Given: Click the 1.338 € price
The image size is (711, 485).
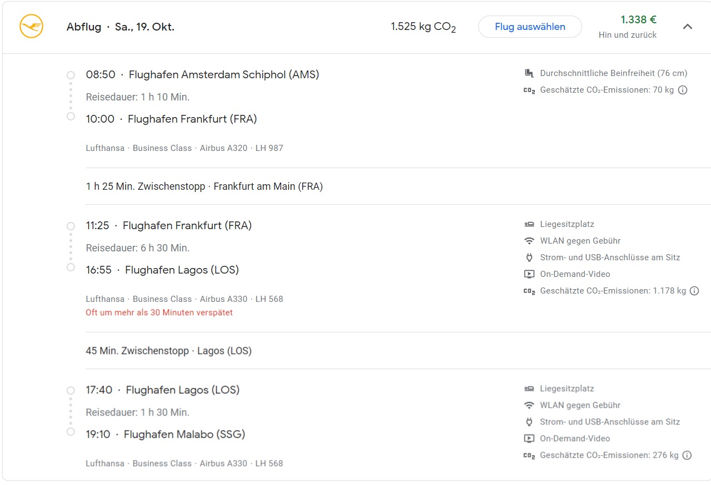Looking at the screenshot, I should click(x=638, y=20).
